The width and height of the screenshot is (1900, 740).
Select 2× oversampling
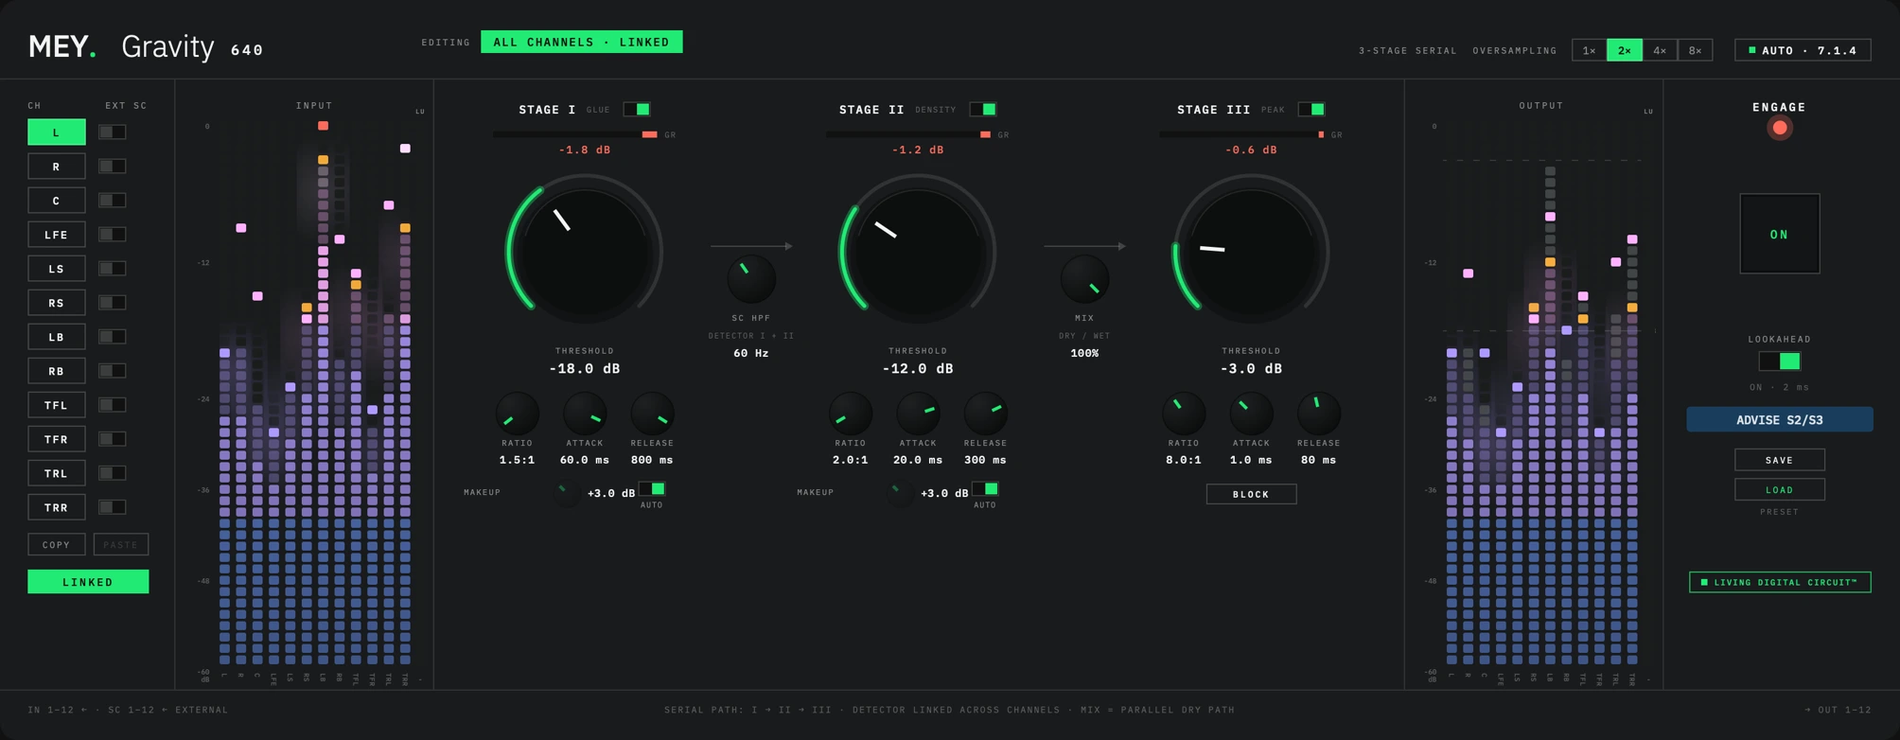click(1624, 50)
